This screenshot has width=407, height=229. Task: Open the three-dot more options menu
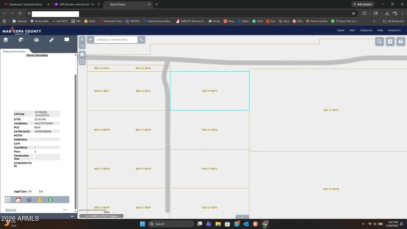pos(65,210)
